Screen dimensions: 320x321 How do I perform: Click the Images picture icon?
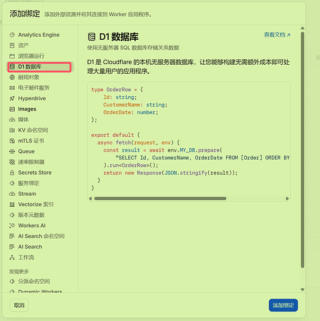pyautogui.click(x=12, y=109)
